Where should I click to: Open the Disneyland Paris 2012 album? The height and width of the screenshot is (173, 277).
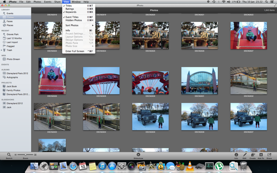pyautogui.click(x=17, y=73)
